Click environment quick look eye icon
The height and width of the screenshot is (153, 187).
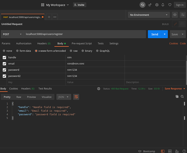175,15
